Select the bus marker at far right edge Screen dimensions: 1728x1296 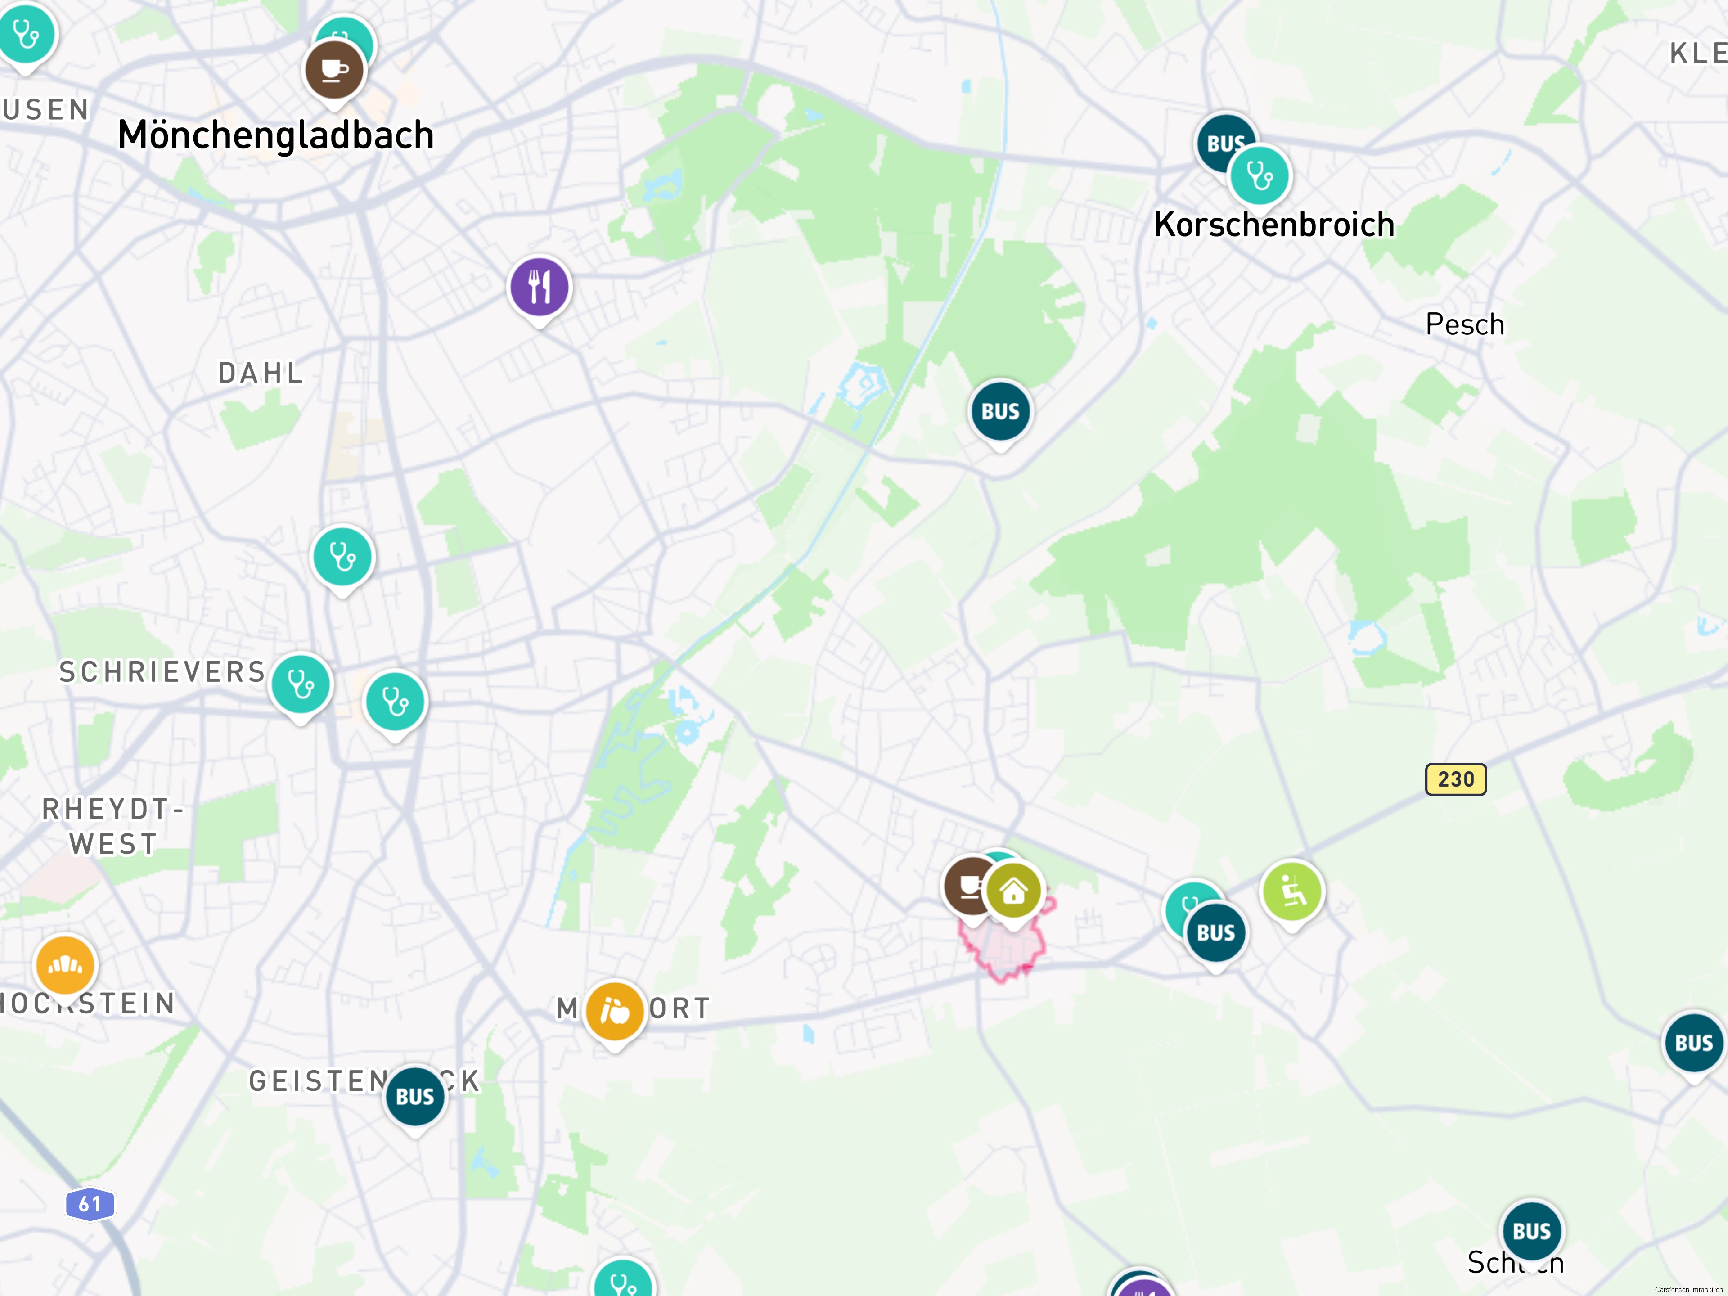tap(1694, 1043)
